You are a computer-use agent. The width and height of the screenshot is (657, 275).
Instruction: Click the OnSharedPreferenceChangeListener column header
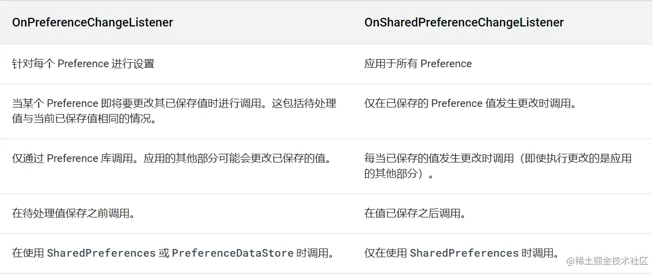463,22
